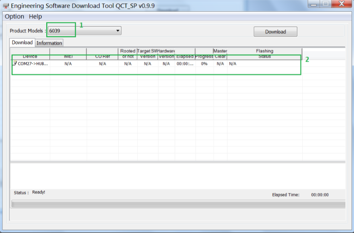Open the Help menu
354x233 pixels.
35,17
